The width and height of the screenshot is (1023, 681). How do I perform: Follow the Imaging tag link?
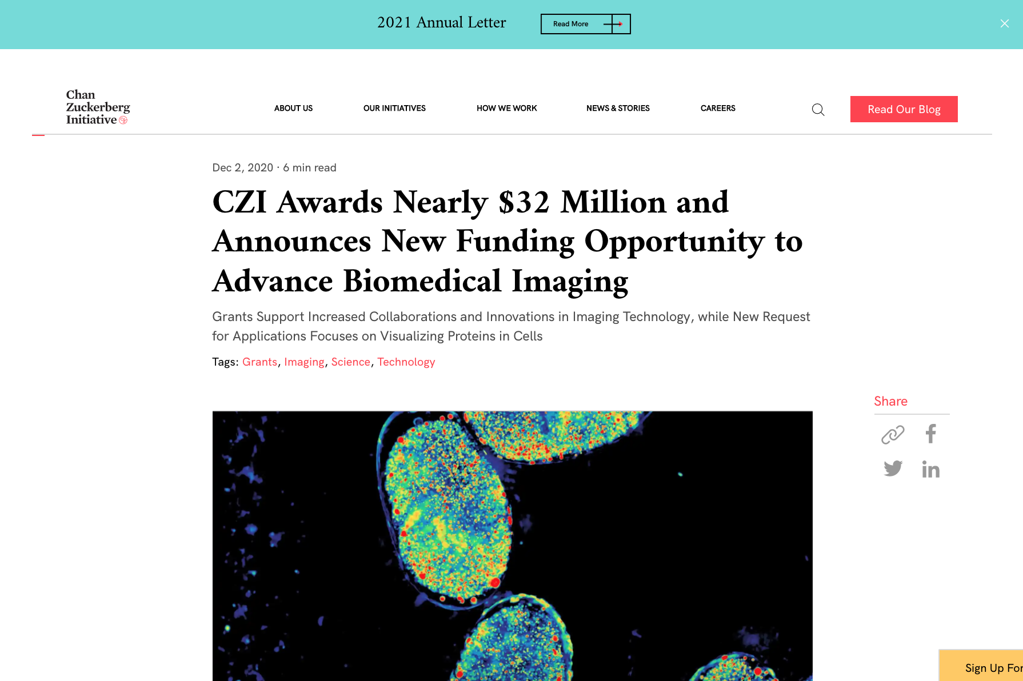pyautogui.click(x=304, y=362)
